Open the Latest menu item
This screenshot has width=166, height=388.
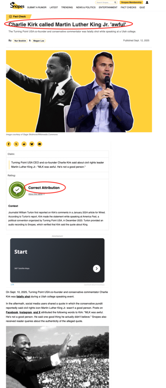(54, 8)
